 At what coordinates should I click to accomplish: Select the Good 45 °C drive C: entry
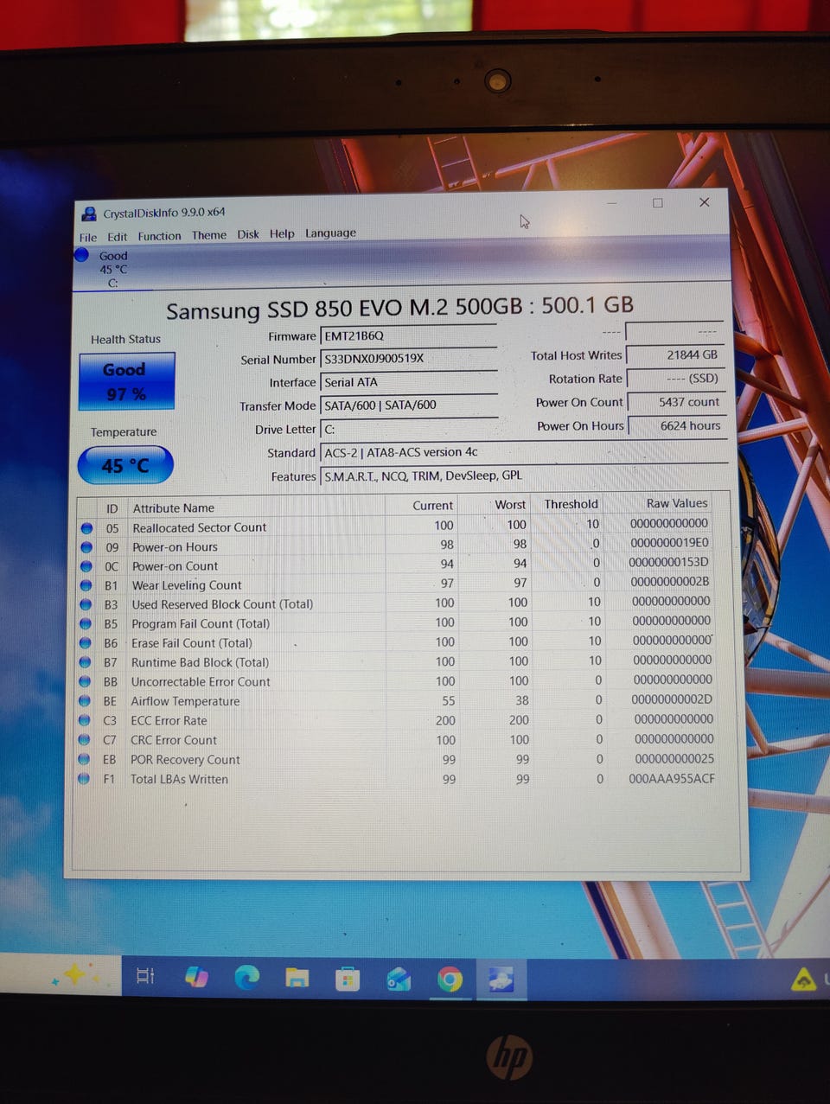tap(112, 269)
